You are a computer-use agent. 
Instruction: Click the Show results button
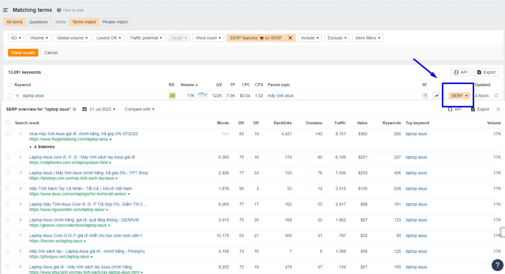[x=23, y=53]
